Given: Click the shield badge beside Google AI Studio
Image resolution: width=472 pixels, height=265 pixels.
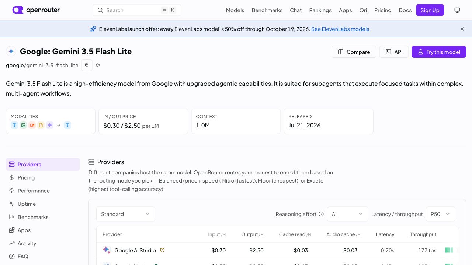Looking at the screenshot, I should point(162,250).
